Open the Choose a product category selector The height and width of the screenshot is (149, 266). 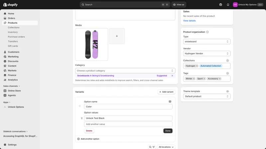(125, 71)
